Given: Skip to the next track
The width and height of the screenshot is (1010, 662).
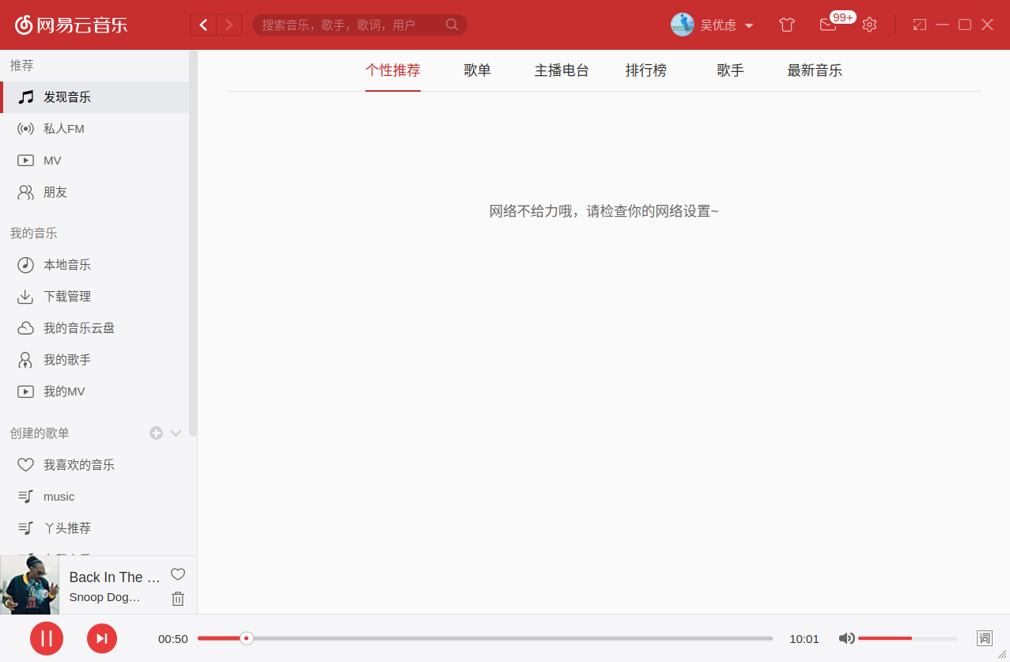Looking at the screenshot, I should point(102,638).
